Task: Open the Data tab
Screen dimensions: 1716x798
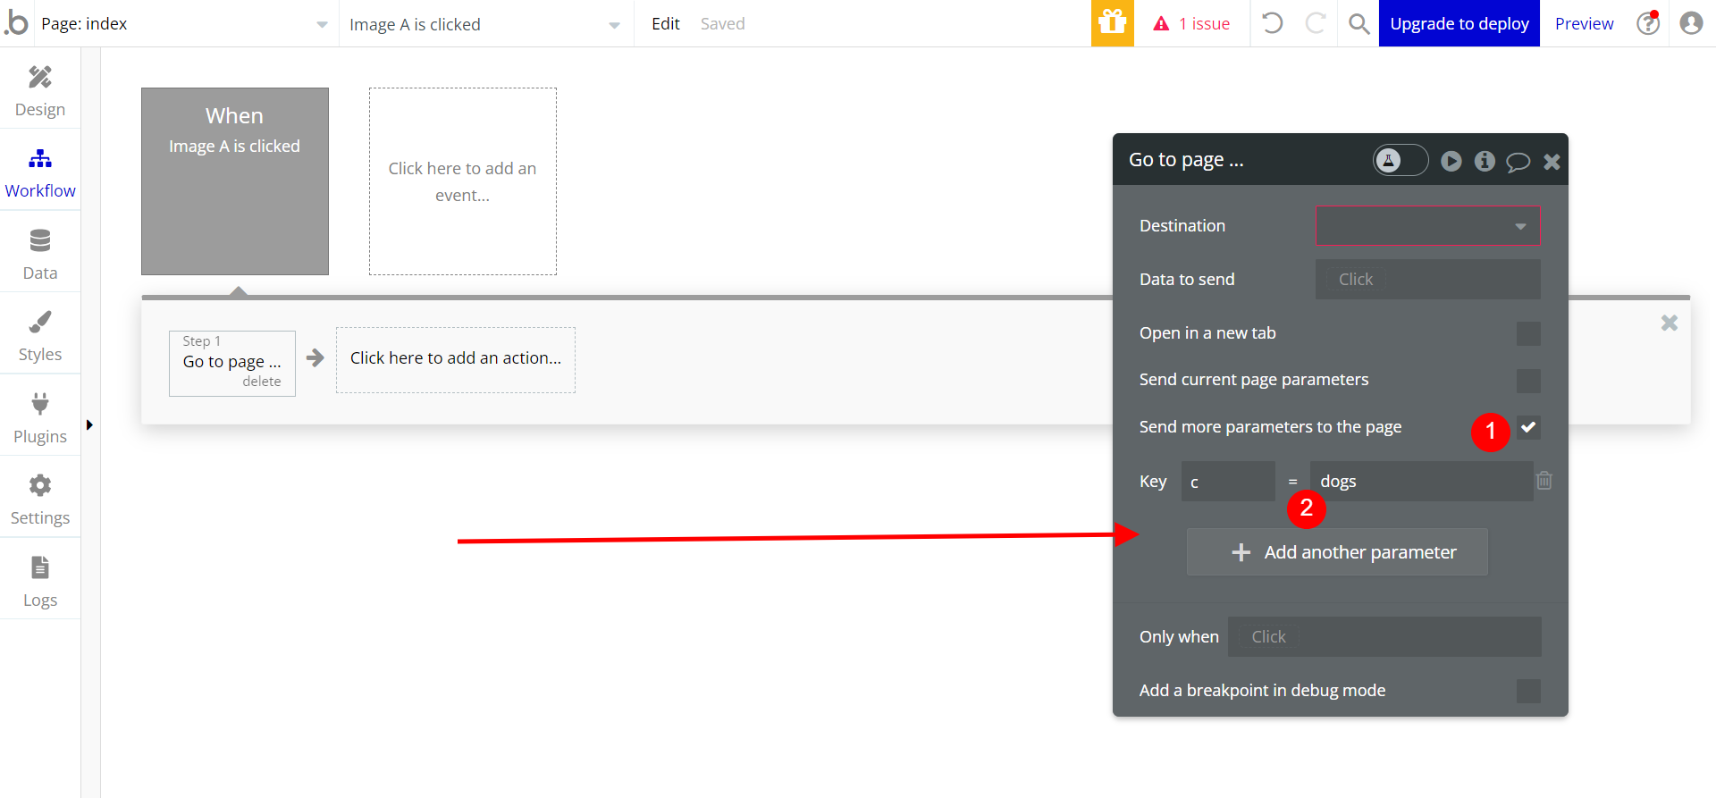Action: click(40, 255)
